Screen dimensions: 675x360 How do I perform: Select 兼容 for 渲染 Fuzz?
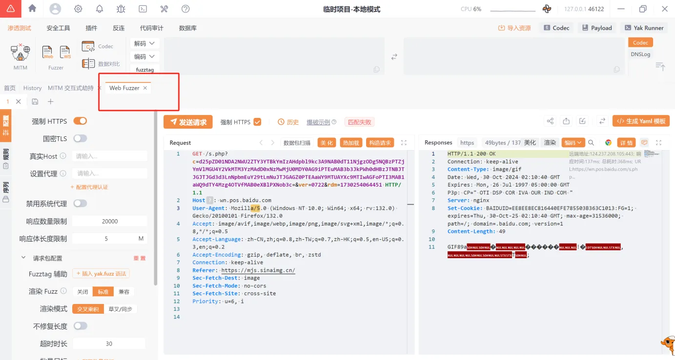[x=123, y=291]
